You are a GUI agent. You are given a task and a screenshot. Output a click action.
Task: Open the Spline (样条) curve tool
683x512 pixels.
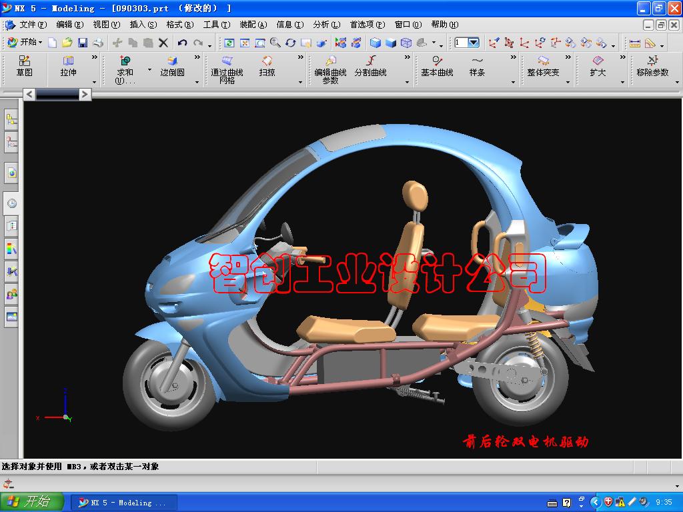[477, 65]
